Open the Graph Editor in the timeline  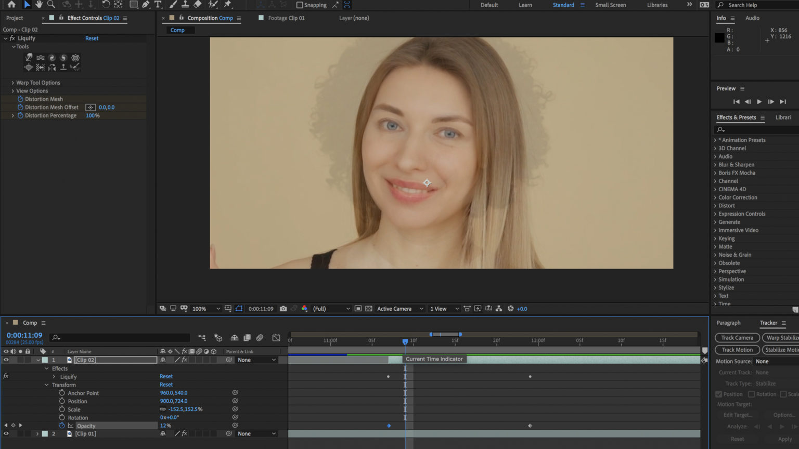(x=276, y=338)
